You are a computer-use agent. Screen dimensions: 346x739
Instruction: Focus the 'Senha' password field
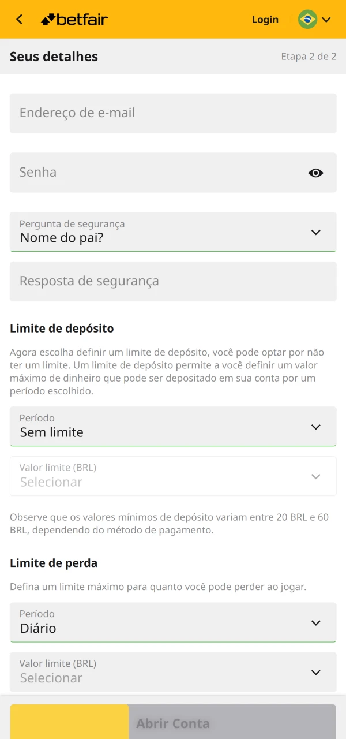point(161,172)
